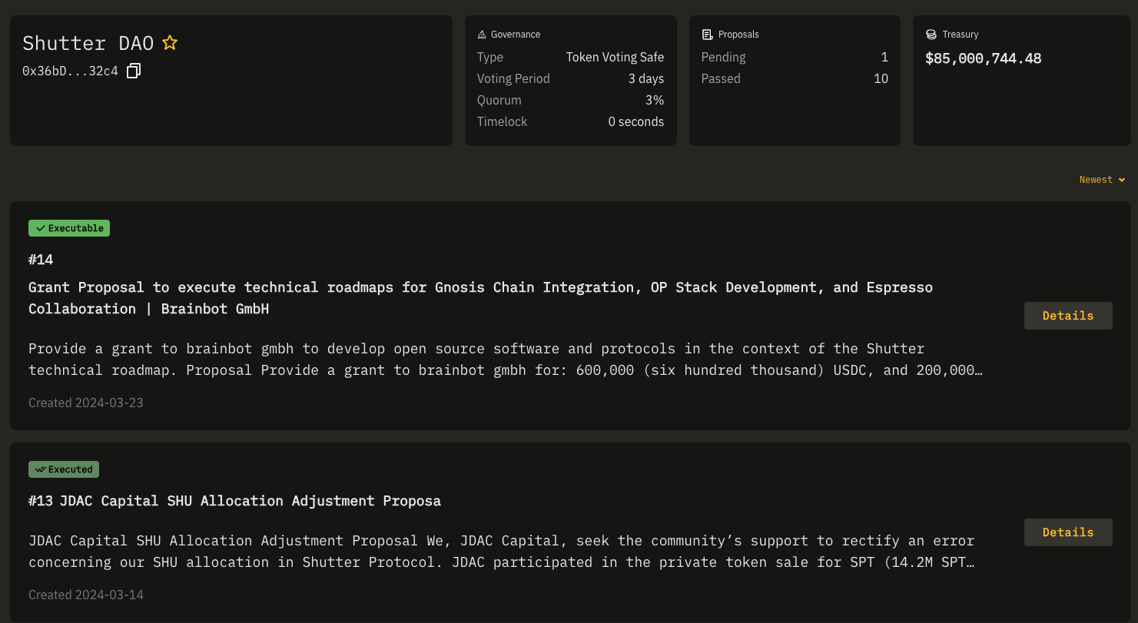Click the address text 0x36bD...32c4

click(x=70, y=71)
